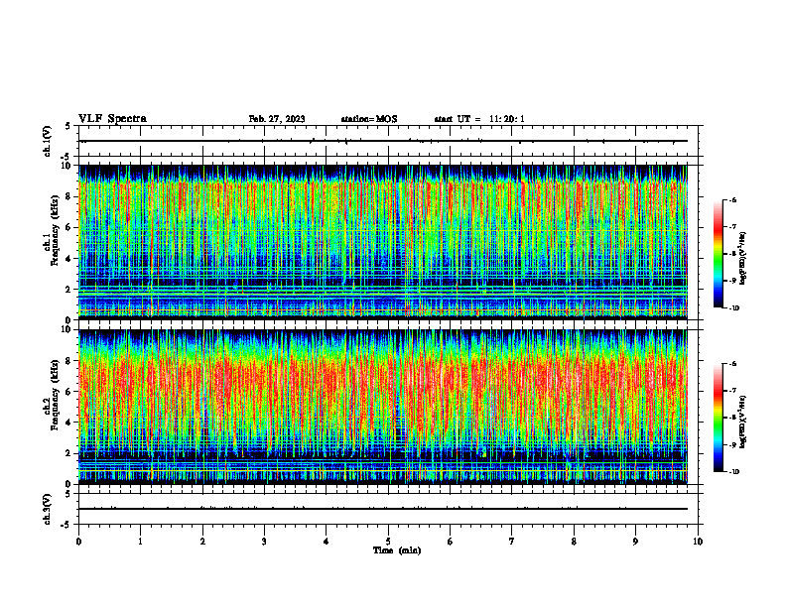Select the ch.2 colorbar log(PSD) unit label
The image size is (786, 607).
pyautogui.click(x=743, y=422)
